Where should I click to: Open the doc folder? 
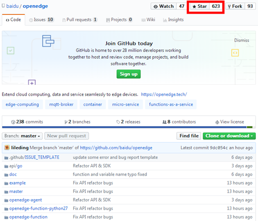click(13, 174)
